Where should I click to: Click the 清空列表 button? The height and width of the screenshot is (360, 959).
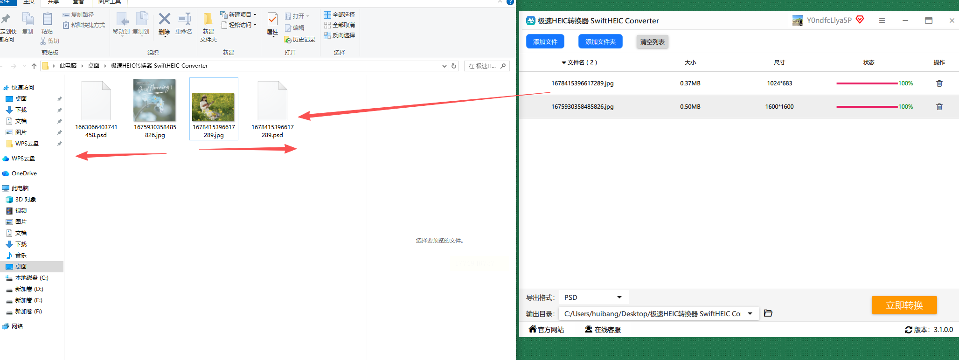point(653,42)
